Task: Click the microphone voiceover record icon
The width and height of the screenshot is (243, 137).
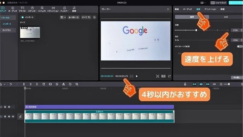Action: 185,84
